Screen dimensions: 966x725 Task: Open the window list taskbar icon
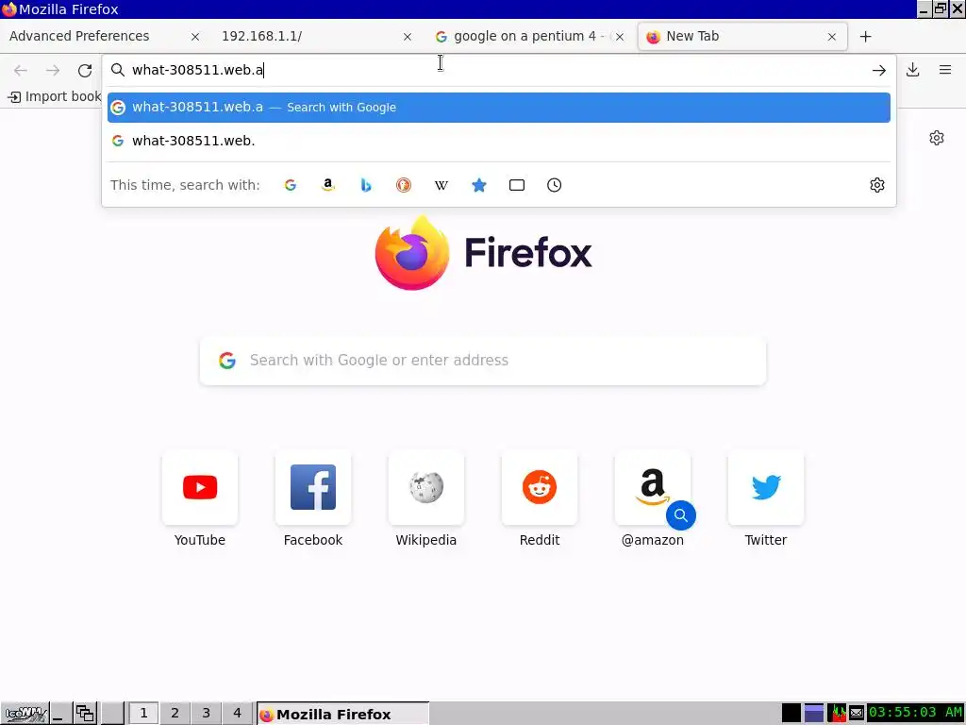click(x=85, y=714)
